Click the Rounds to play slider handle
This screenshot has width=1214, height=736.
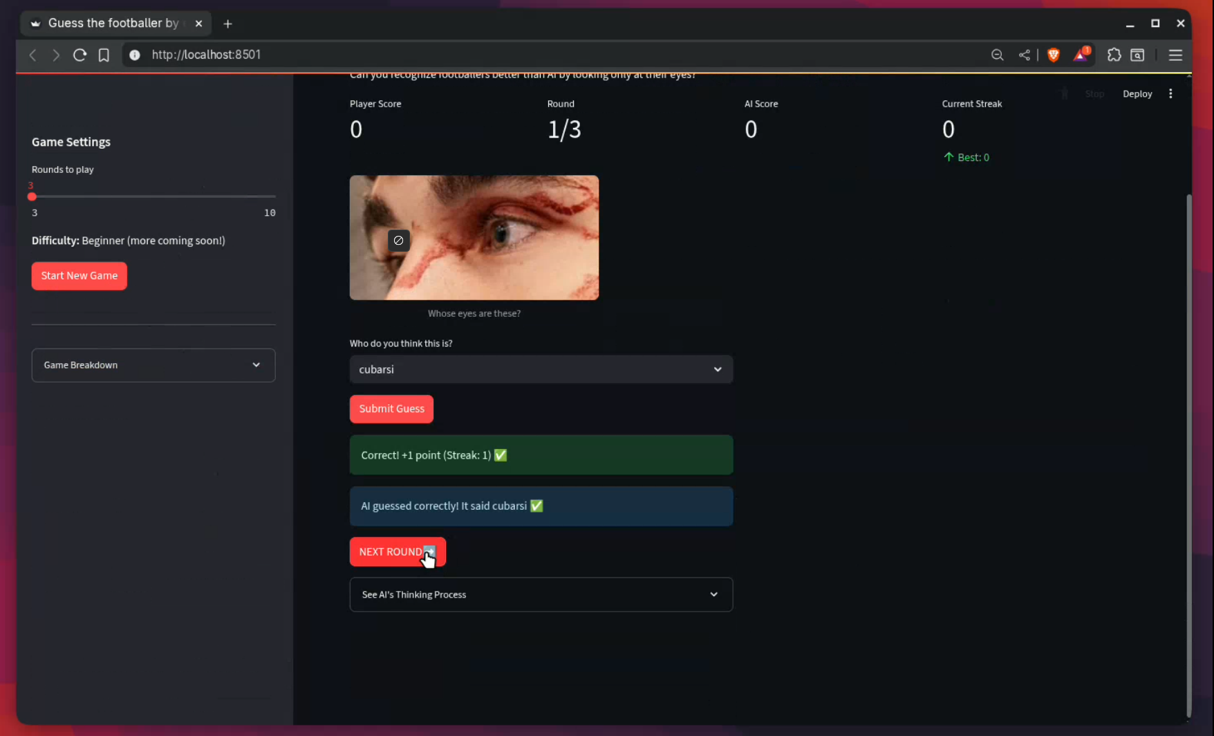pos(32,197)
